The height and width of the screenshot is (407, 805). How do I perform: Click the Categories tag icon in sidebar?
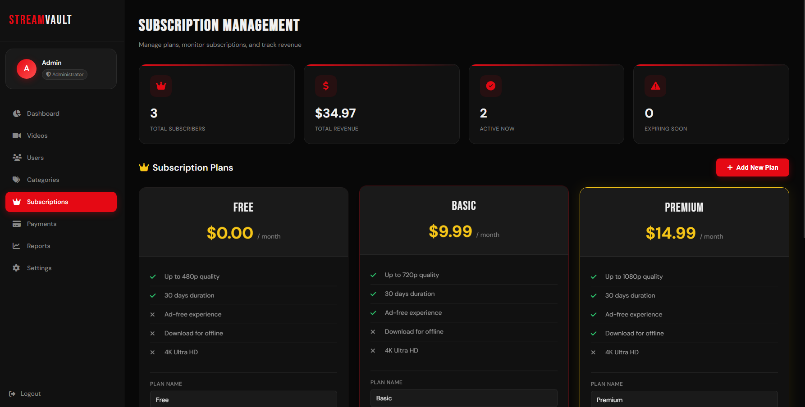(17, 180)
